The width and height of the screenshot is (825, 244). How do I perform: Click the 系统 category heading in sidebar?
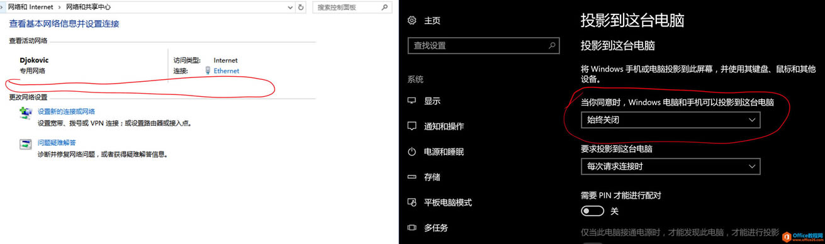tap(415, 79)
